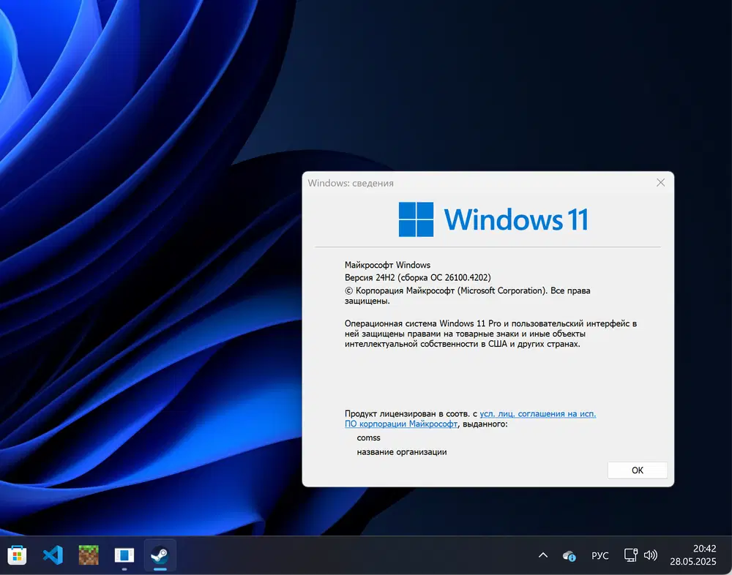Screen dimensions: 732x575
Task: Click the Windows 11 wordmark text
Action: click(516, 219)
